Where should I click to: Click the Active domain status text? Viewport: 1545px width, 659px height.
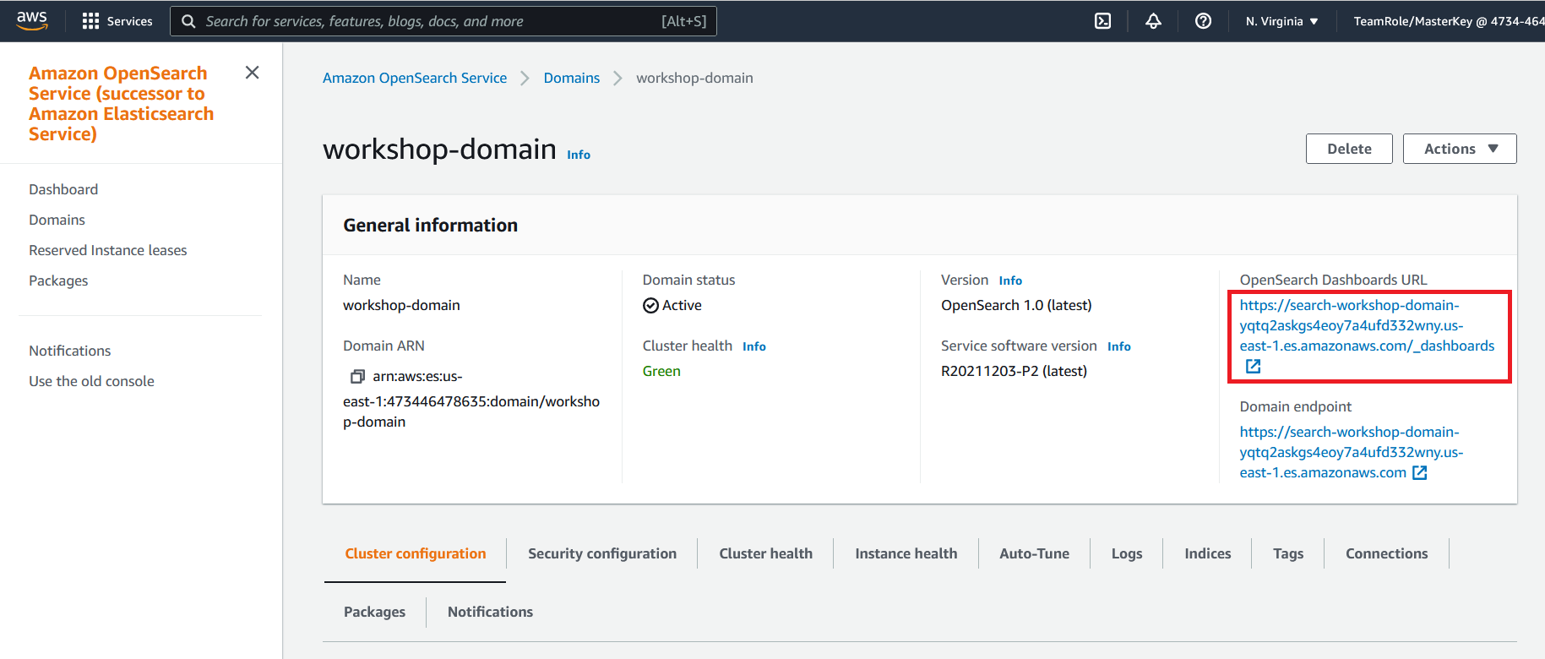click(682, 305)
